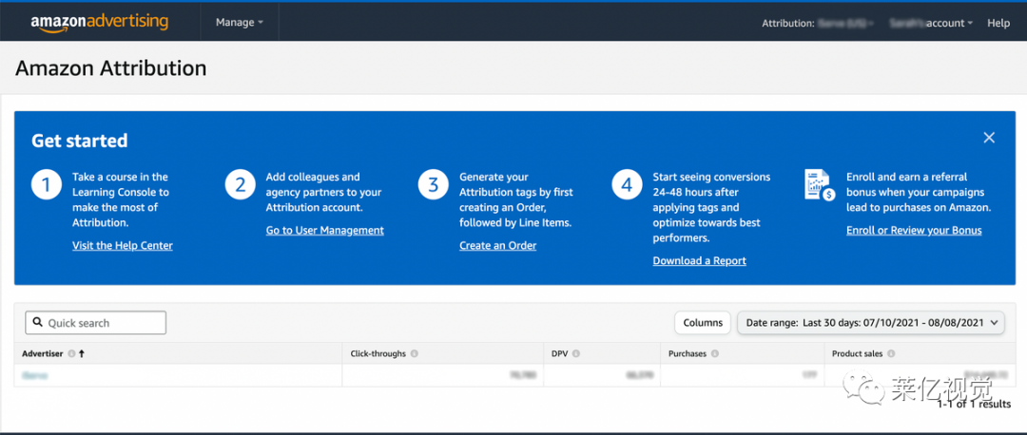Click info icon next to DPV
The image size is (1027, 435).
point(576,354)
